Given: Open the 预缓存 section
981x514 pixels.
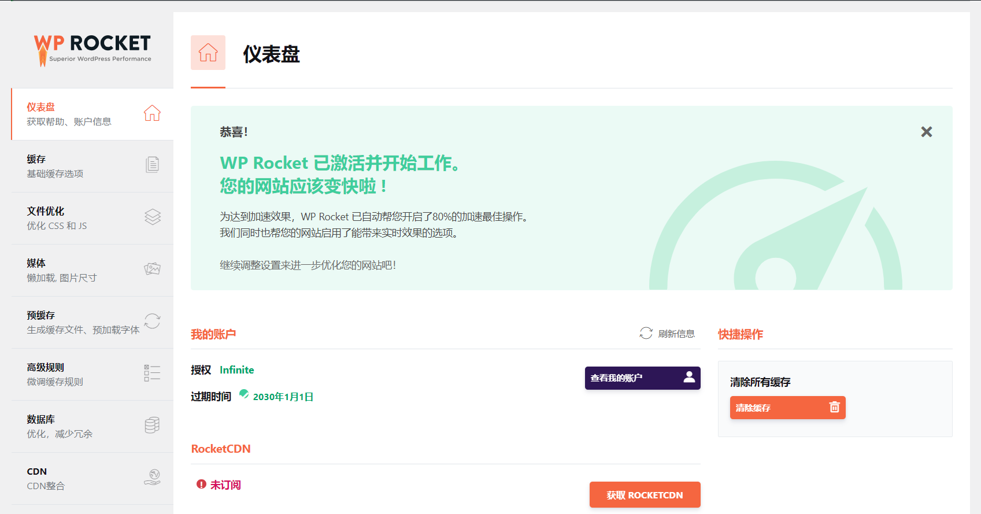Looking at the screenshot, I should click(x=92, y=322).
